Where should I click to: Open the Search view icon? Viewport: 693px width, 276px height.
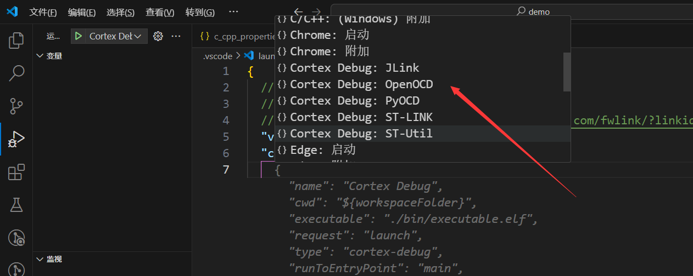pyautogui.click(x=16, y=73)
